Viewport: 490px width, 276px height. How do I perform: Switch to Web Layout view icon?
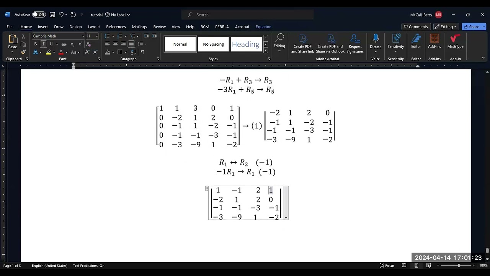[428, 265]
